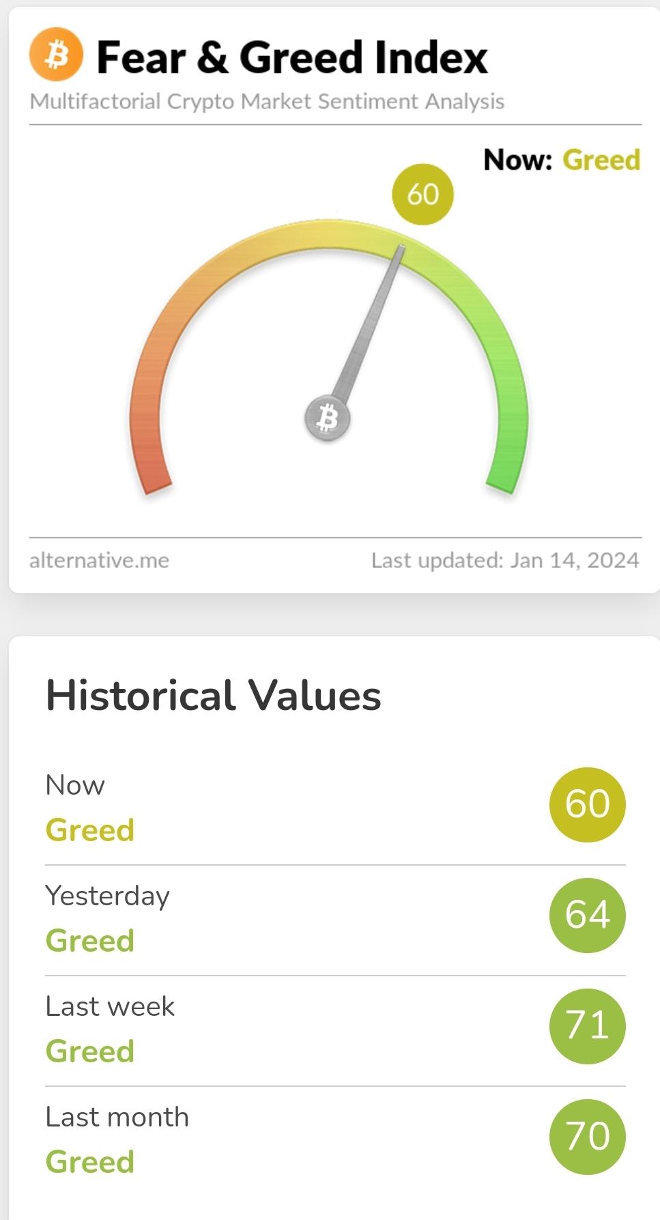Click the green 70 circle for Last month
This screenshot has width=660, height=1220.
(587, 1136)
